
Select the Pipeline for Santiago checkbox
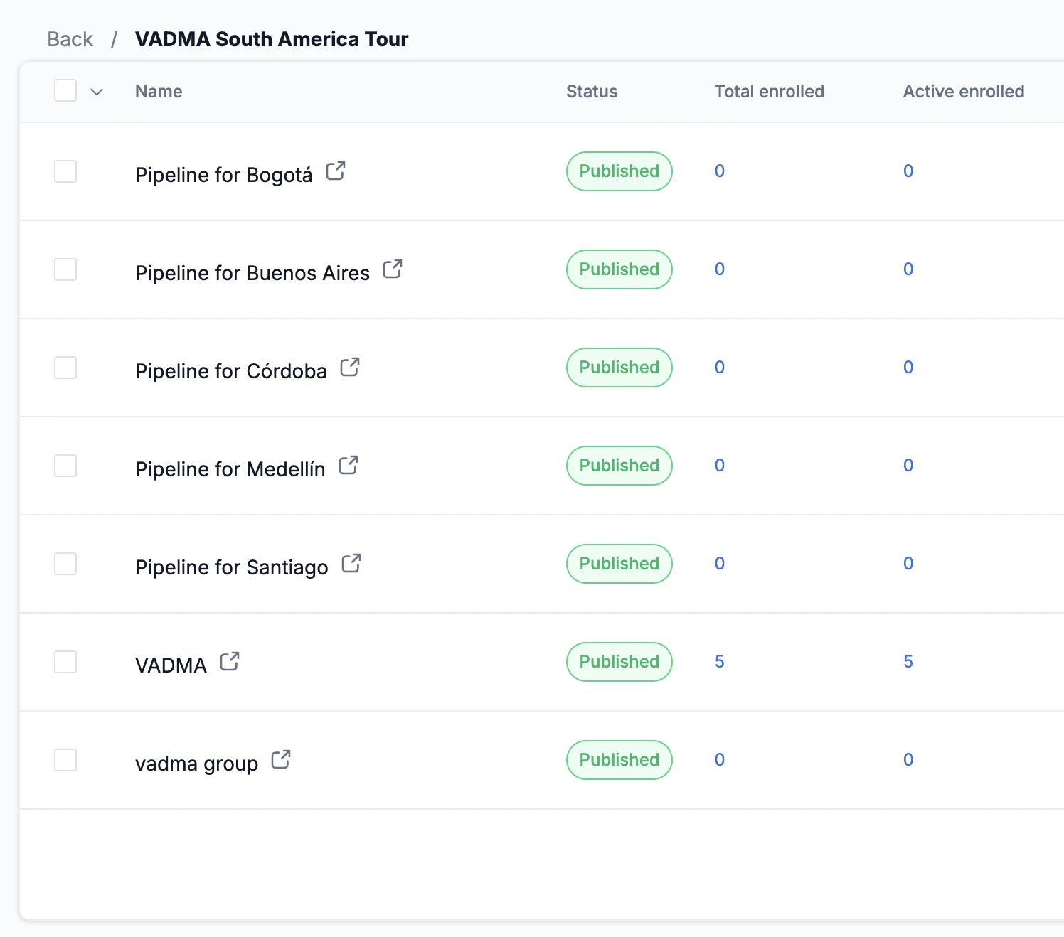(65, 564)
